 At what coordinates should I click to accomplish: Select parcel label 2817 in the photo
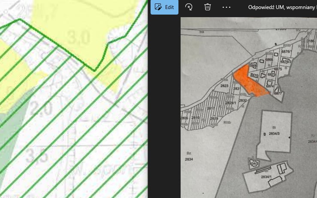[211, 108]
